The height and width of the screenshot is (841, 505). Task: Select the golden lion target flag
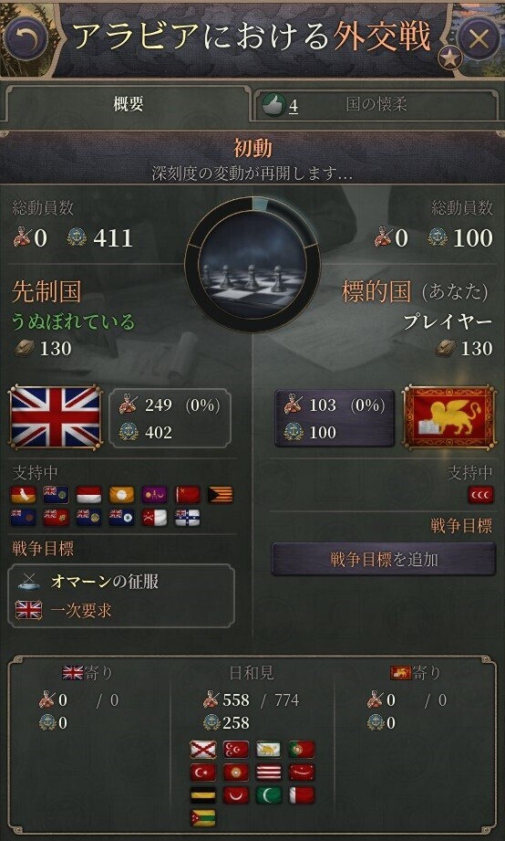coord(449,416)
